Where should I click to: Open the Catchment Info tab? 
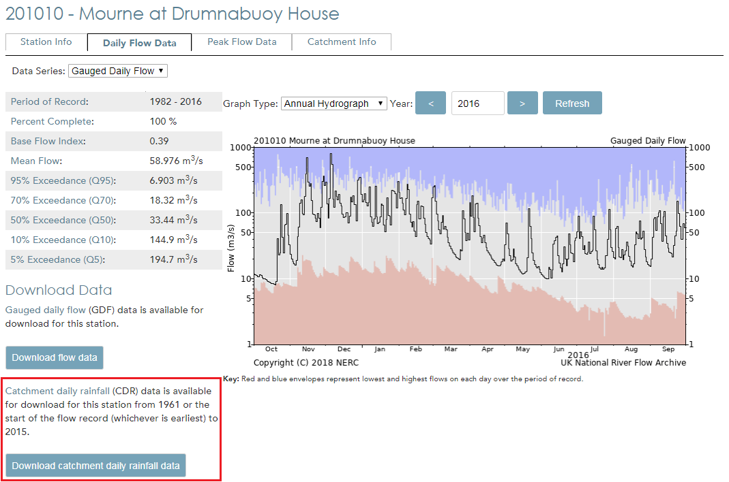[x=342, y=42]
